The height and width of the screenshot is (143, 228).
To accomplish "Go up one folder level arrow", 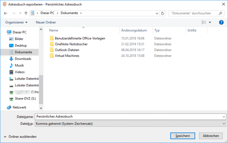I will (x=26, y=13).
